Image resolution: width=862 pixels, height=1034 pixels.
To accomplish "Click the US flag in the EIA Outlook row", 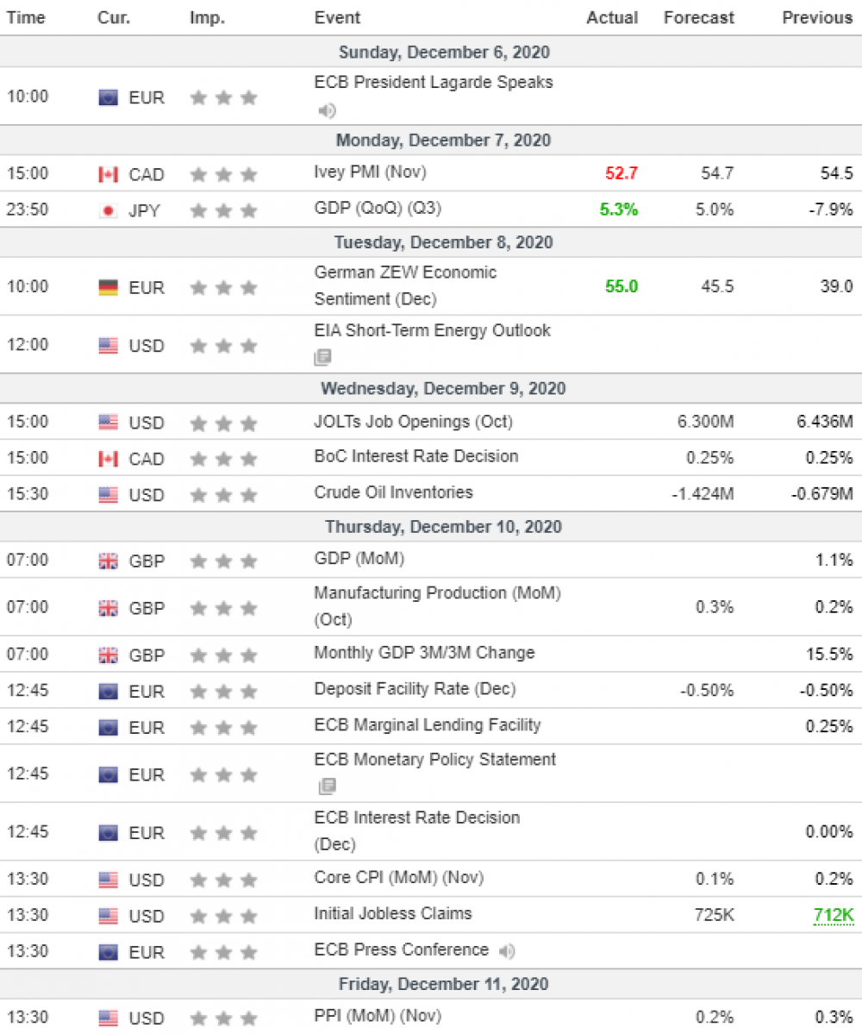I will [x=108, y=346].
